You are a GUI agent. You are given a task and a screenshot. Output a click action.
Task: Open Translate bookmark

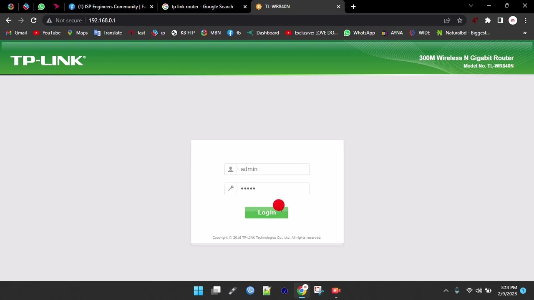point(108,33)
